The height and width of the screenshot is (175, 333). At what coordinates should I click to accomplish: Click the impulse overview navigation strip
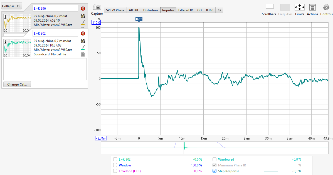point(215,148)
